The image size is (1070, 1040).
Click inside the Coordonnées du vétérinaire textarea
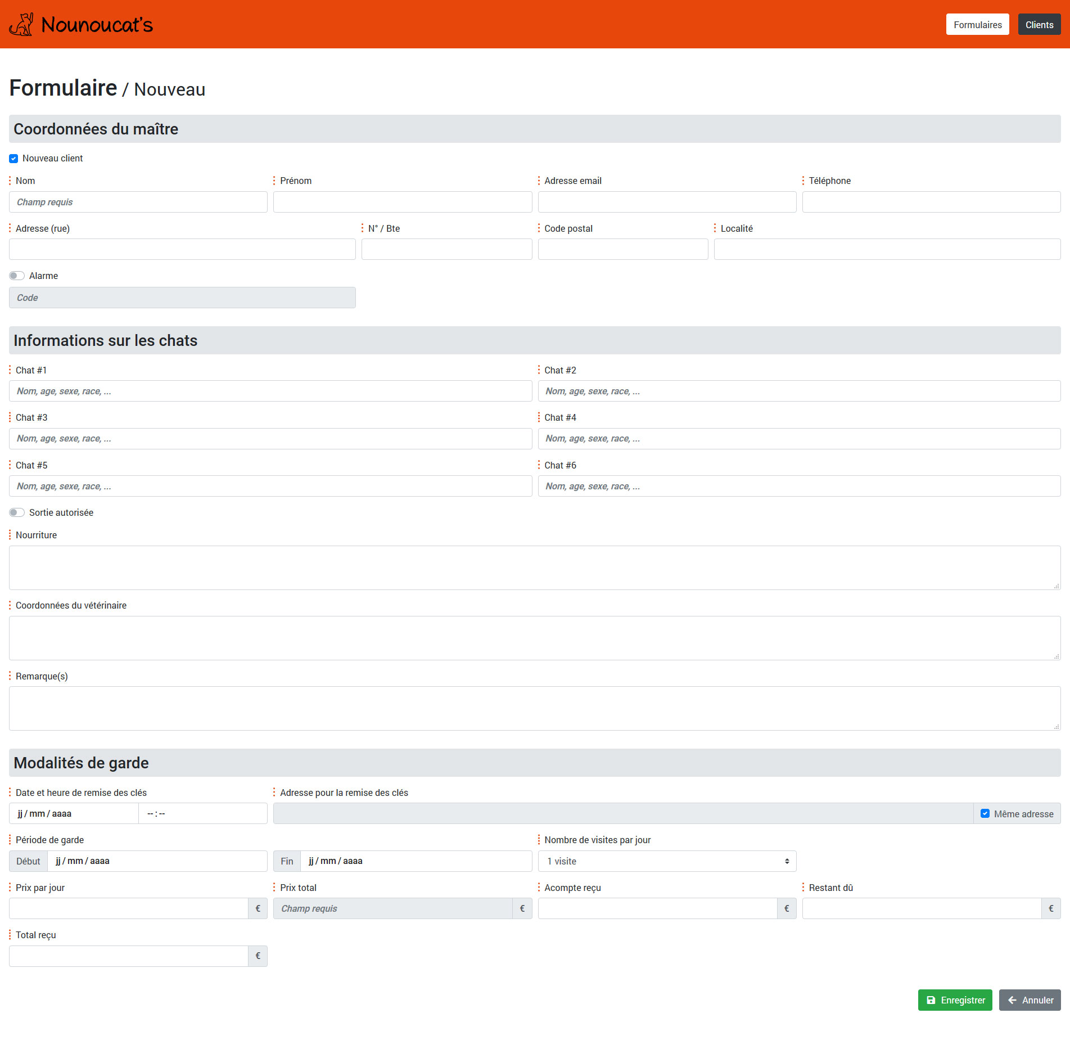click(535, 638)
